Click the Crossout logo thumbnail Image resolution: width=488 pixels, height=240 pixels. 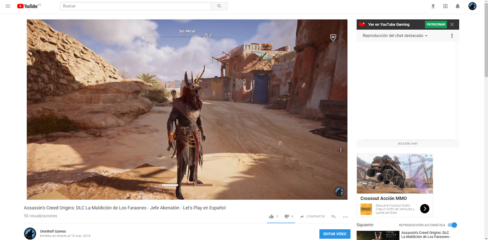click(366, 209)
